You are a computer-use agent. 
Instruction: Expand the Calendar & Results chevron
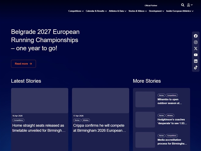(x=106, y=11)
